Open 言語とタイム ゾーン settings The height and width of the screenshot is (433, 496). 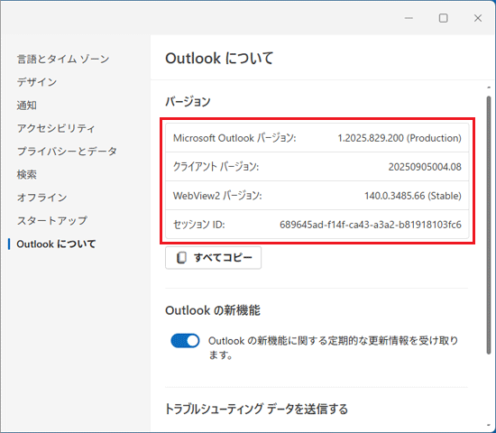pyautogui.click(x=63, y=59)
